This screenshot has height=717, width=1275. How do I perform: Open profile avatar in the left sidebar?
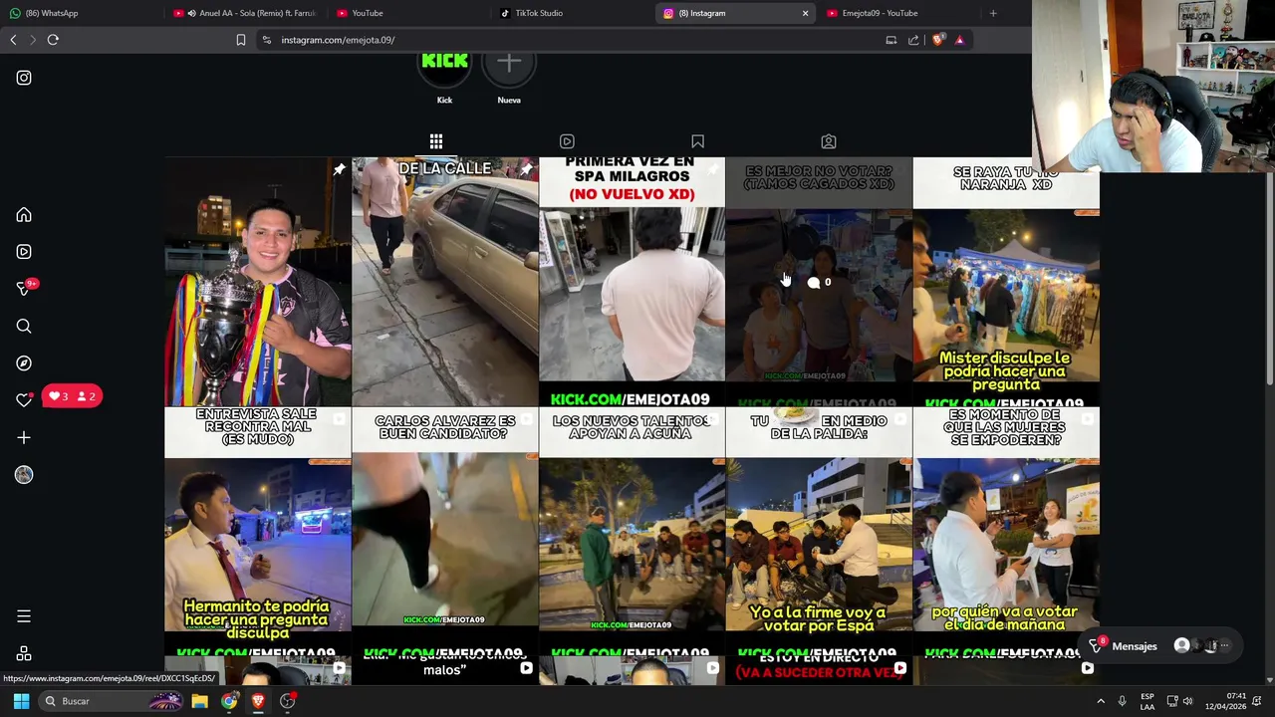click(x=24, y=475)
